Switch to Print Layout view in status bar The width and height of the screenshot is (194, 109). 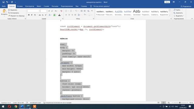163,103
